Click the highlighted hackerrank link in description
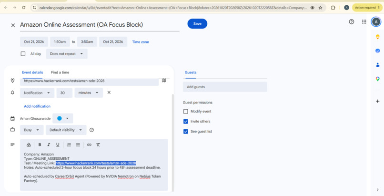 tap(96, 163)
